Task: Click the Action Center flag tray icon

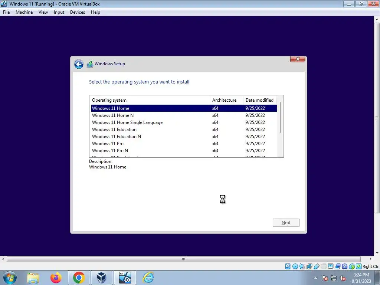Action: click(x=325, y=278)
